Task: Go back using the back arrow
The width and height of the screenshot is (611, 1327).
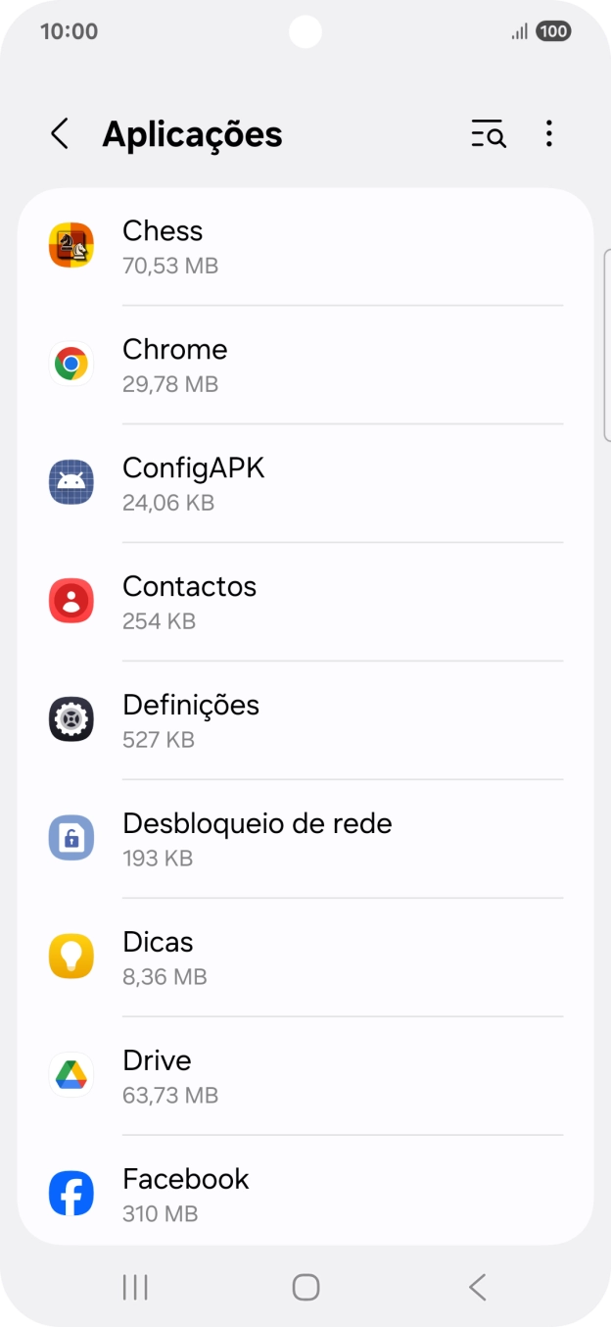Action: pyautogui.click(x=59, y=133)
